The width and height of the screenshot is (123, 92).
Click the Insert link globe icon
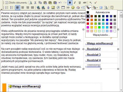38,8
